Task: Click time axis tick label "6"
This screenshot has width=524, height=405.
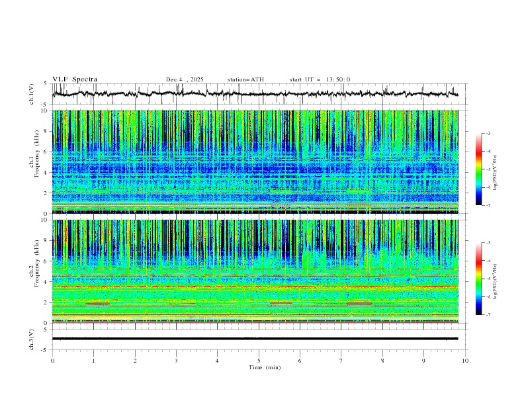Action: [x=300, y=361]
